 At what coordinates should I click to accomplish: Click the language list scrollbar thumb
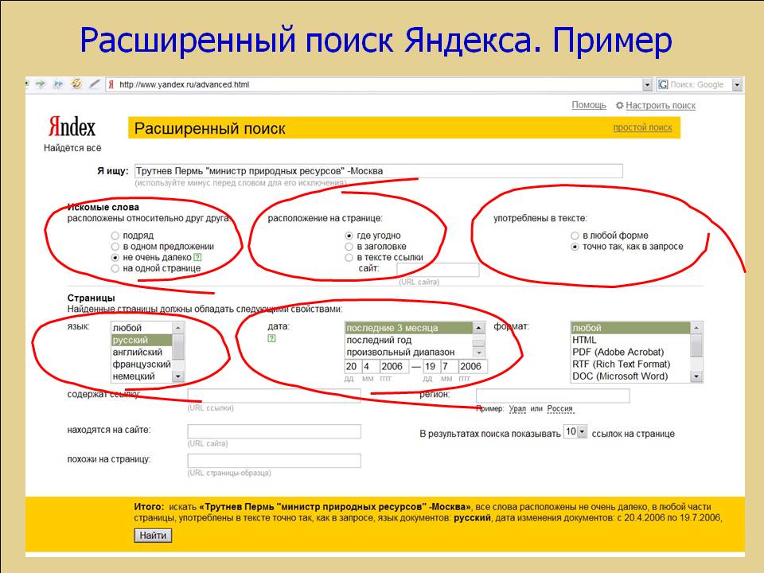pyautogui.click(x=177, y=346)
